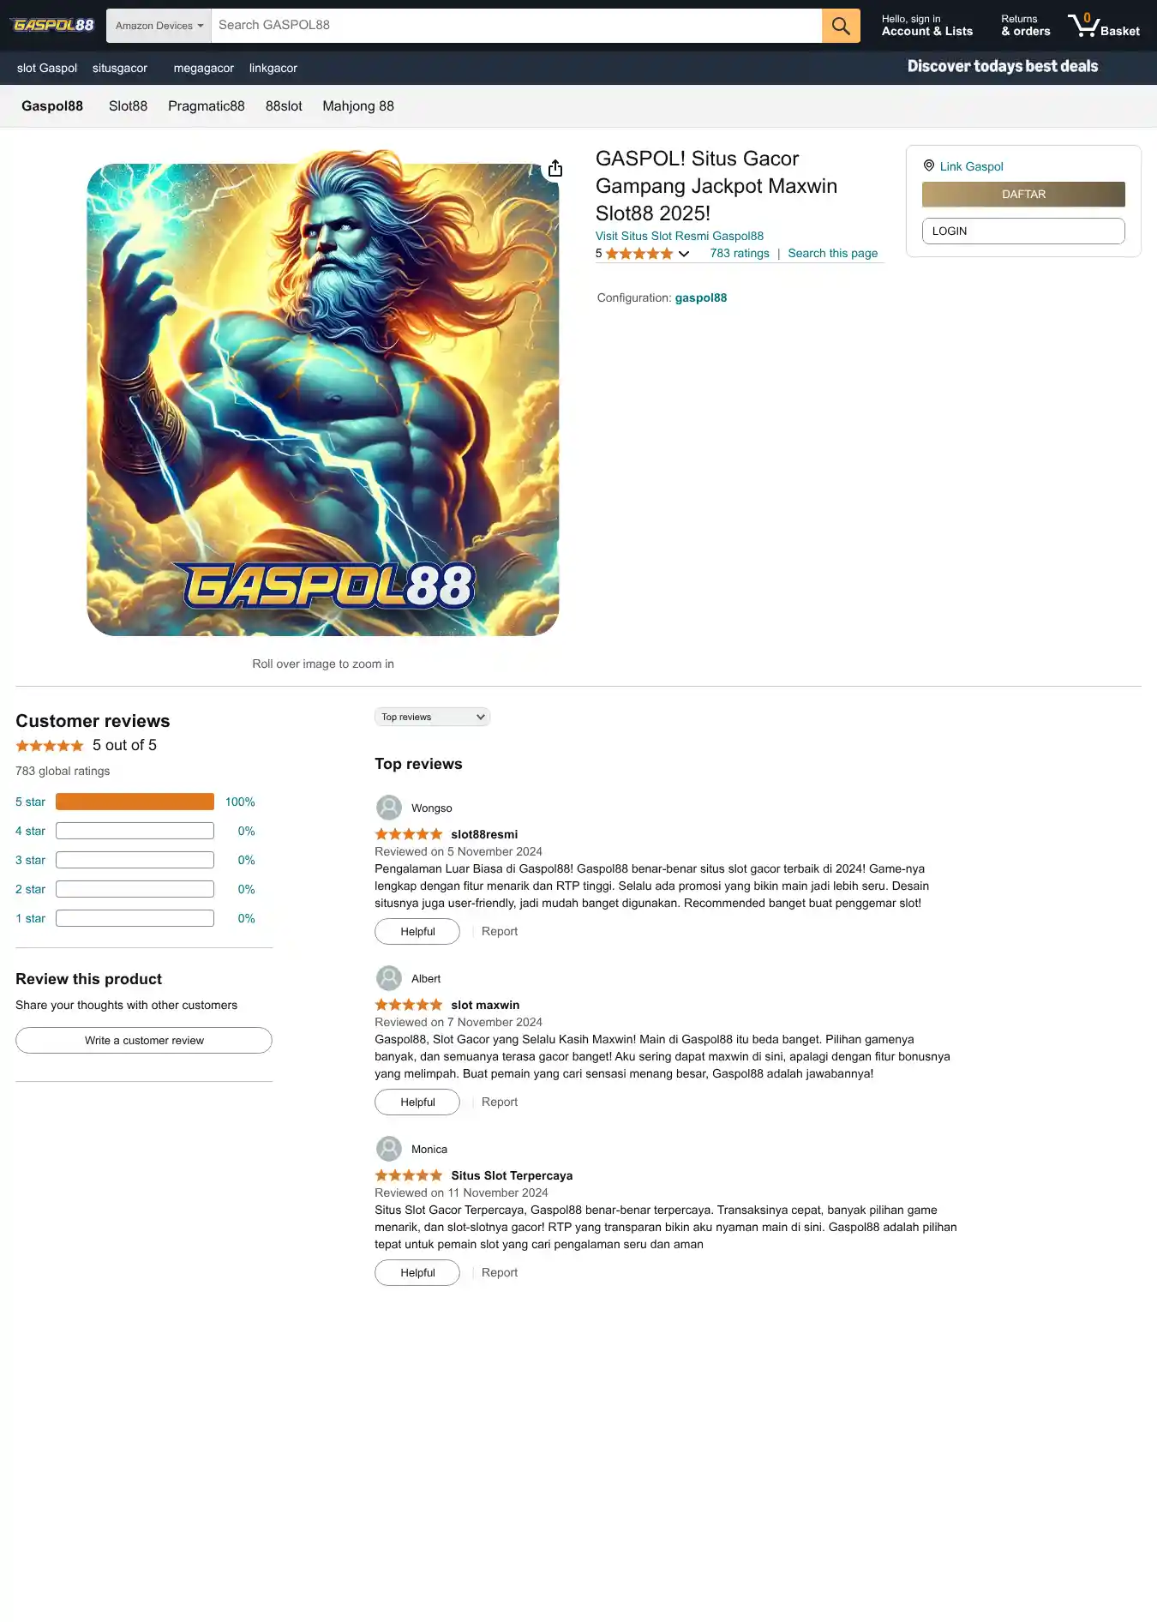Click the GASPOL88 logo in header
1157x1622 pixels.
(53, 25)
